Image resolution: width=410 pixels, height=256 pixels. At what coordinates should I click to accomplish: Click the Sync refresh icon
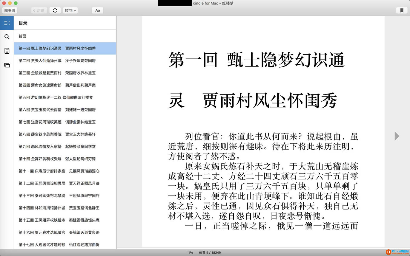click(55, 10)
